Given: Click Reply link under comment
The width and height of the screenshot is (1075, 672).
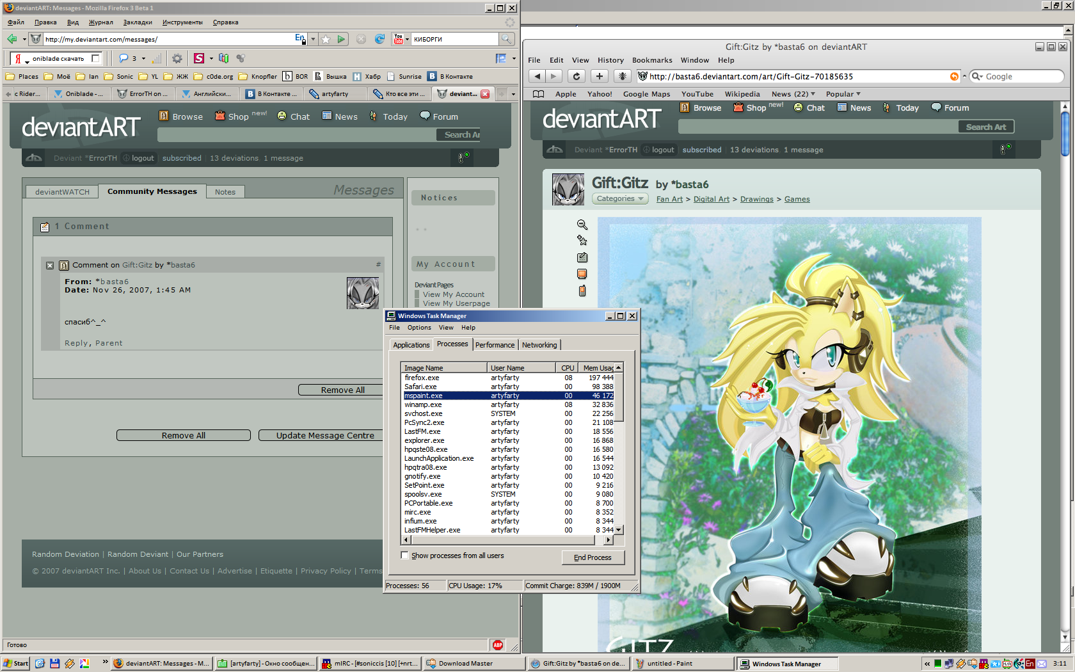Looking at the screenshot, I should click(76, 343).
